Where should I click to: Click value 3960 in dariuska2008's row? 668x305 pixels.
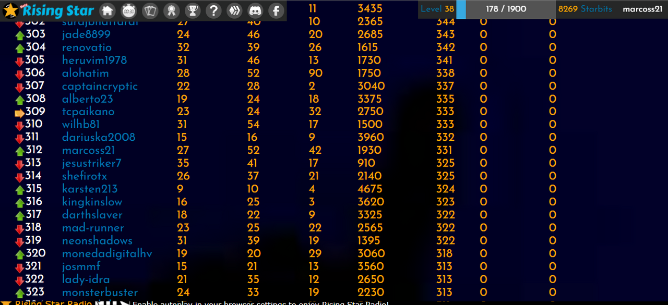pos(371,138)
